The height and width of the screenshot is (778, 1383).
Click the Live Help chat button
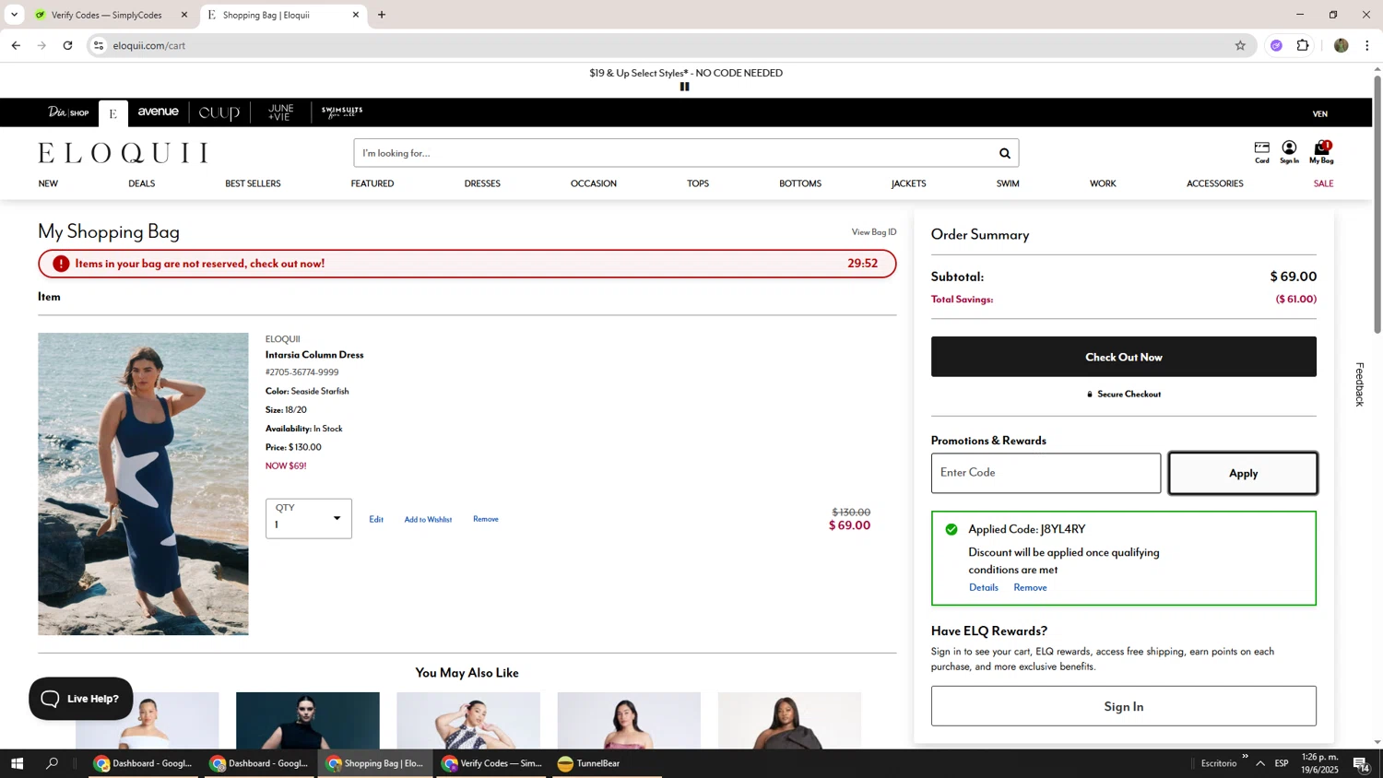click(81, 699)
